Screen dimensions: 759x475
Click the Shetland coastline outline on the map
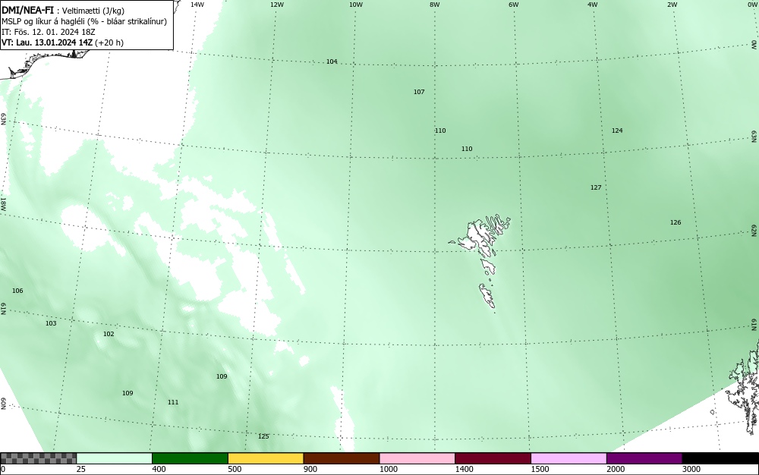(x=745, y=387)
